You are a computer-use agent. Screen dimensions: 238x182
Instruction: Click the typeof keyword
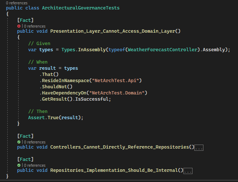tap(117, 50)
